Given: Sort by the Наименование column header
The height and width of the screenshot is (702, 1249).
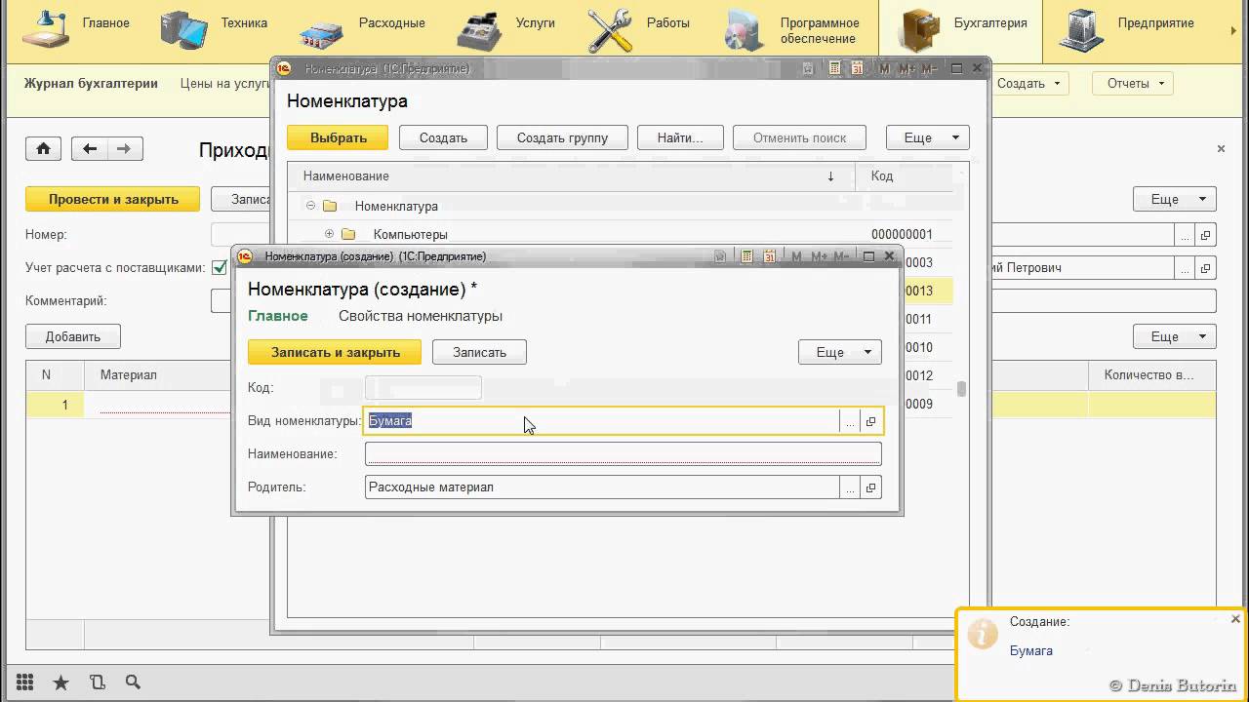Looking at the screenshot, I should [x=571, y=176].
